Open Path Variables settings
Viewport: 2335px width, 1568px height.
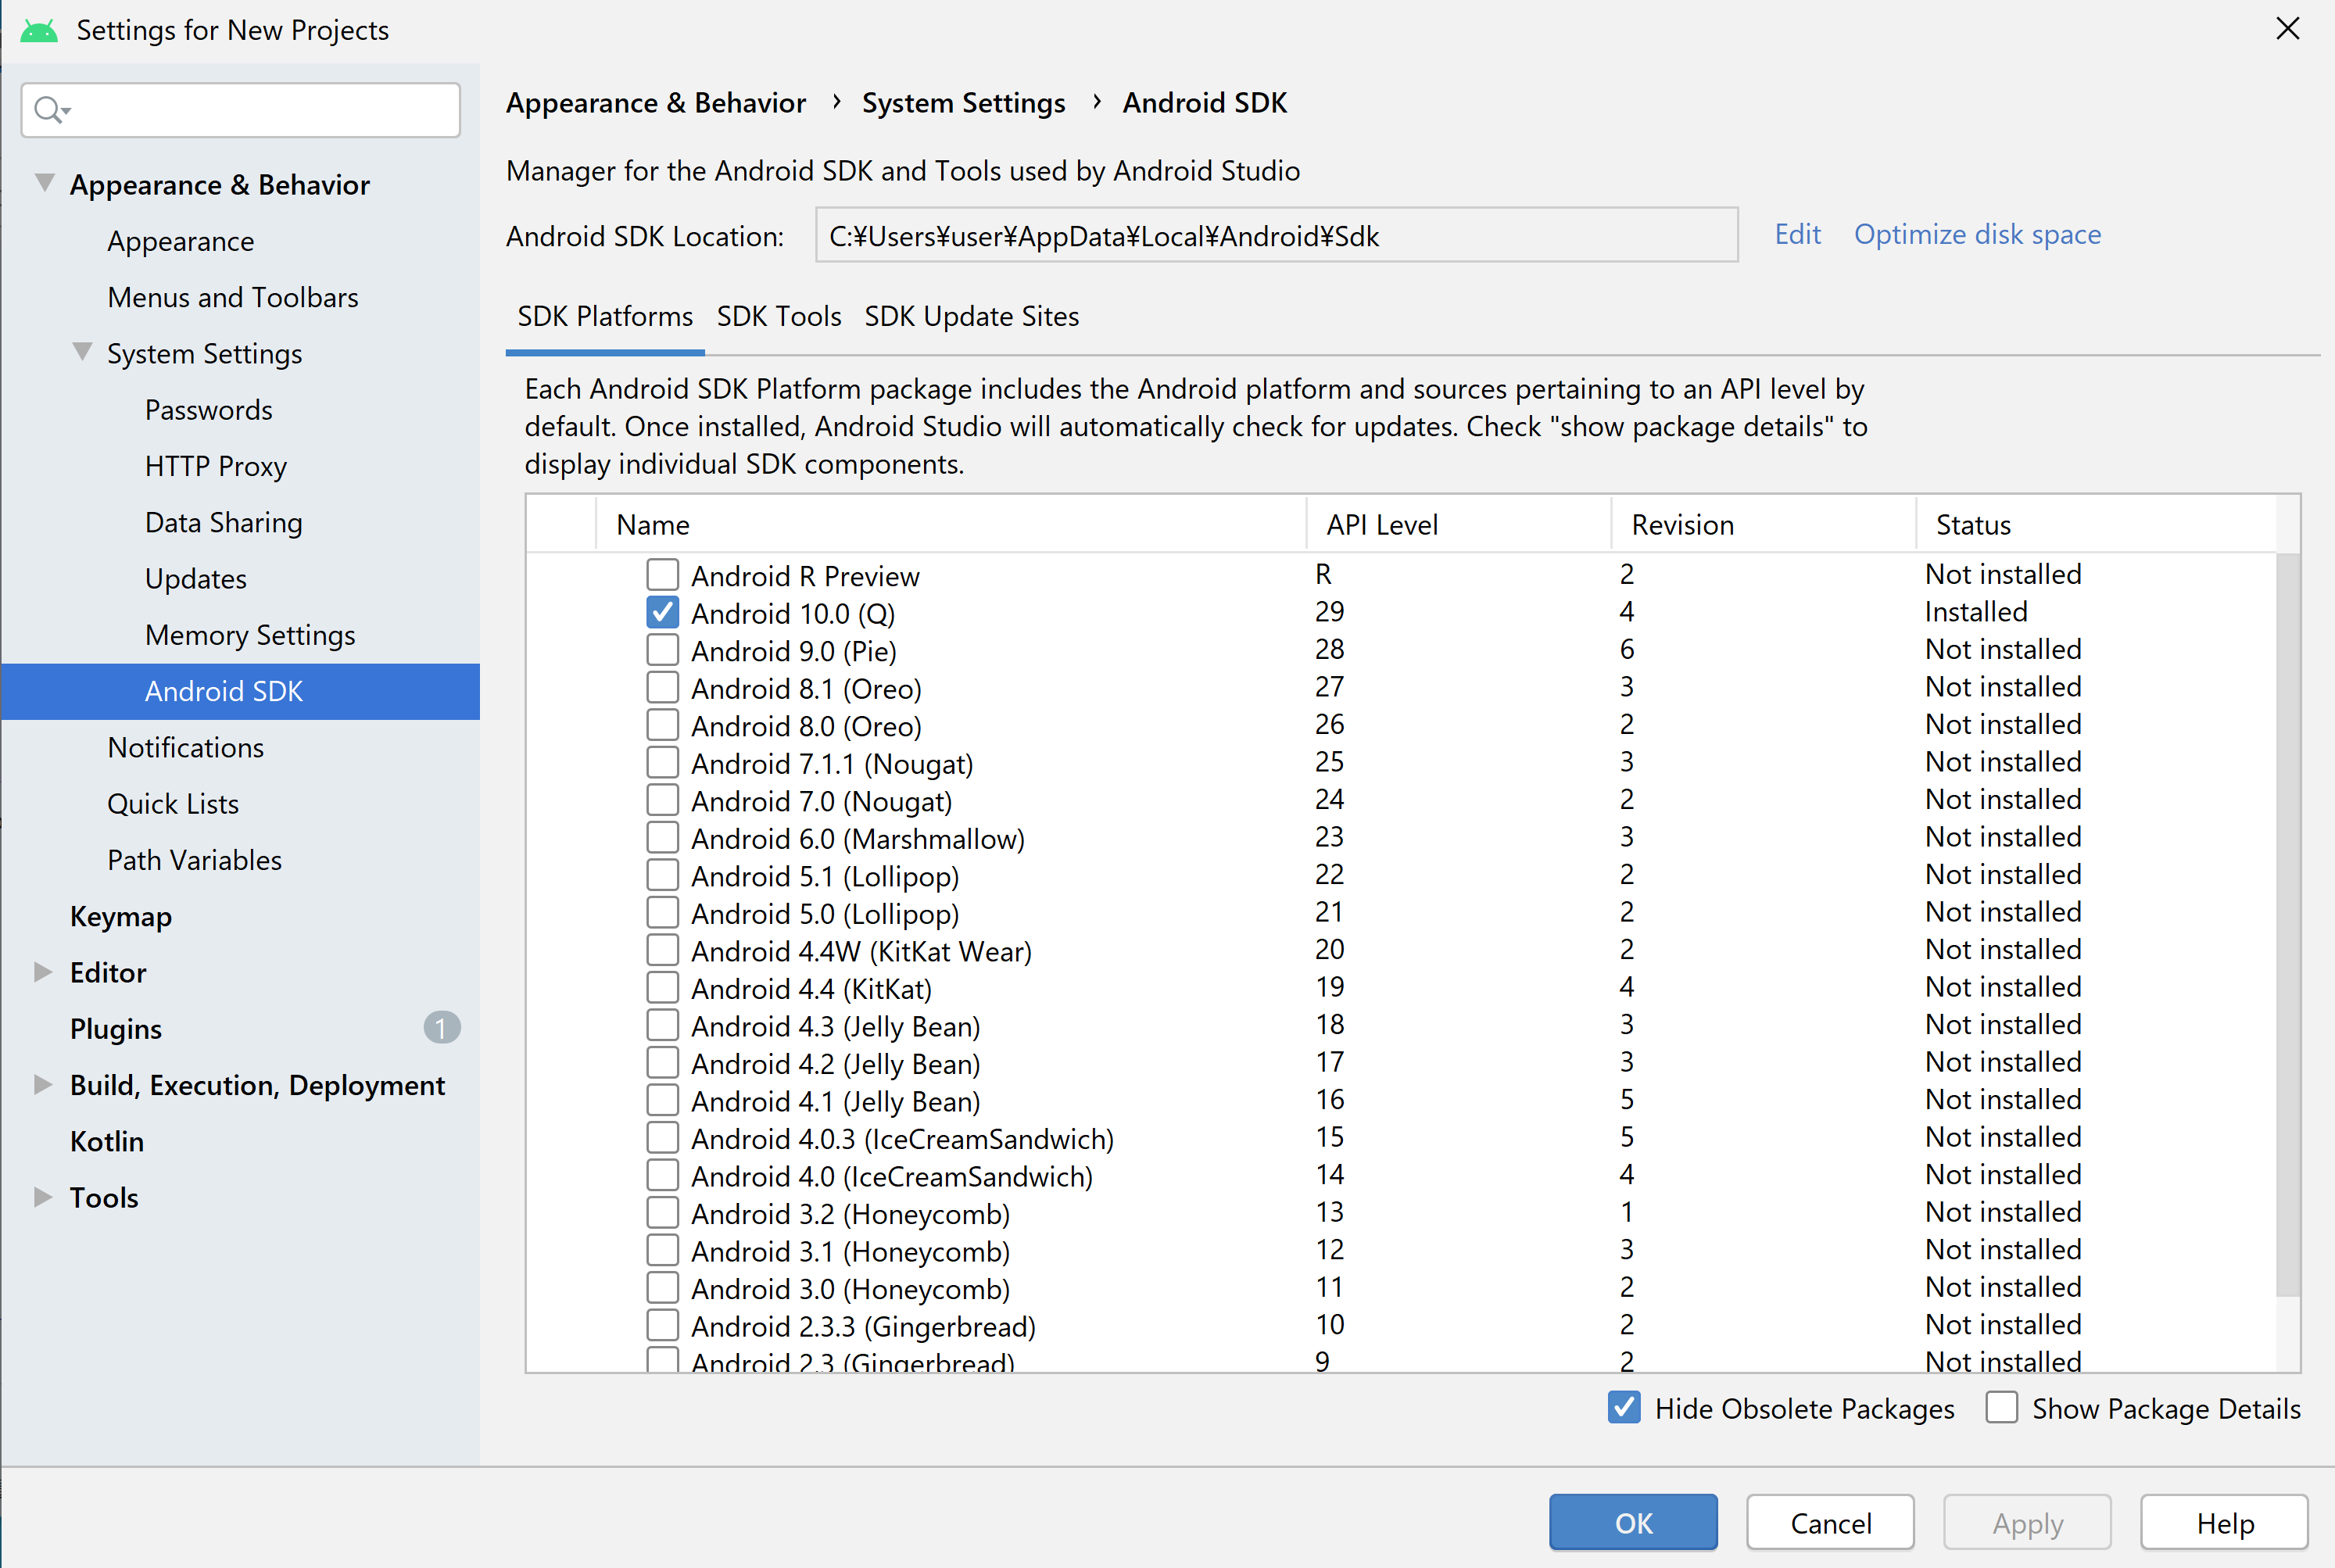[195, 860]
